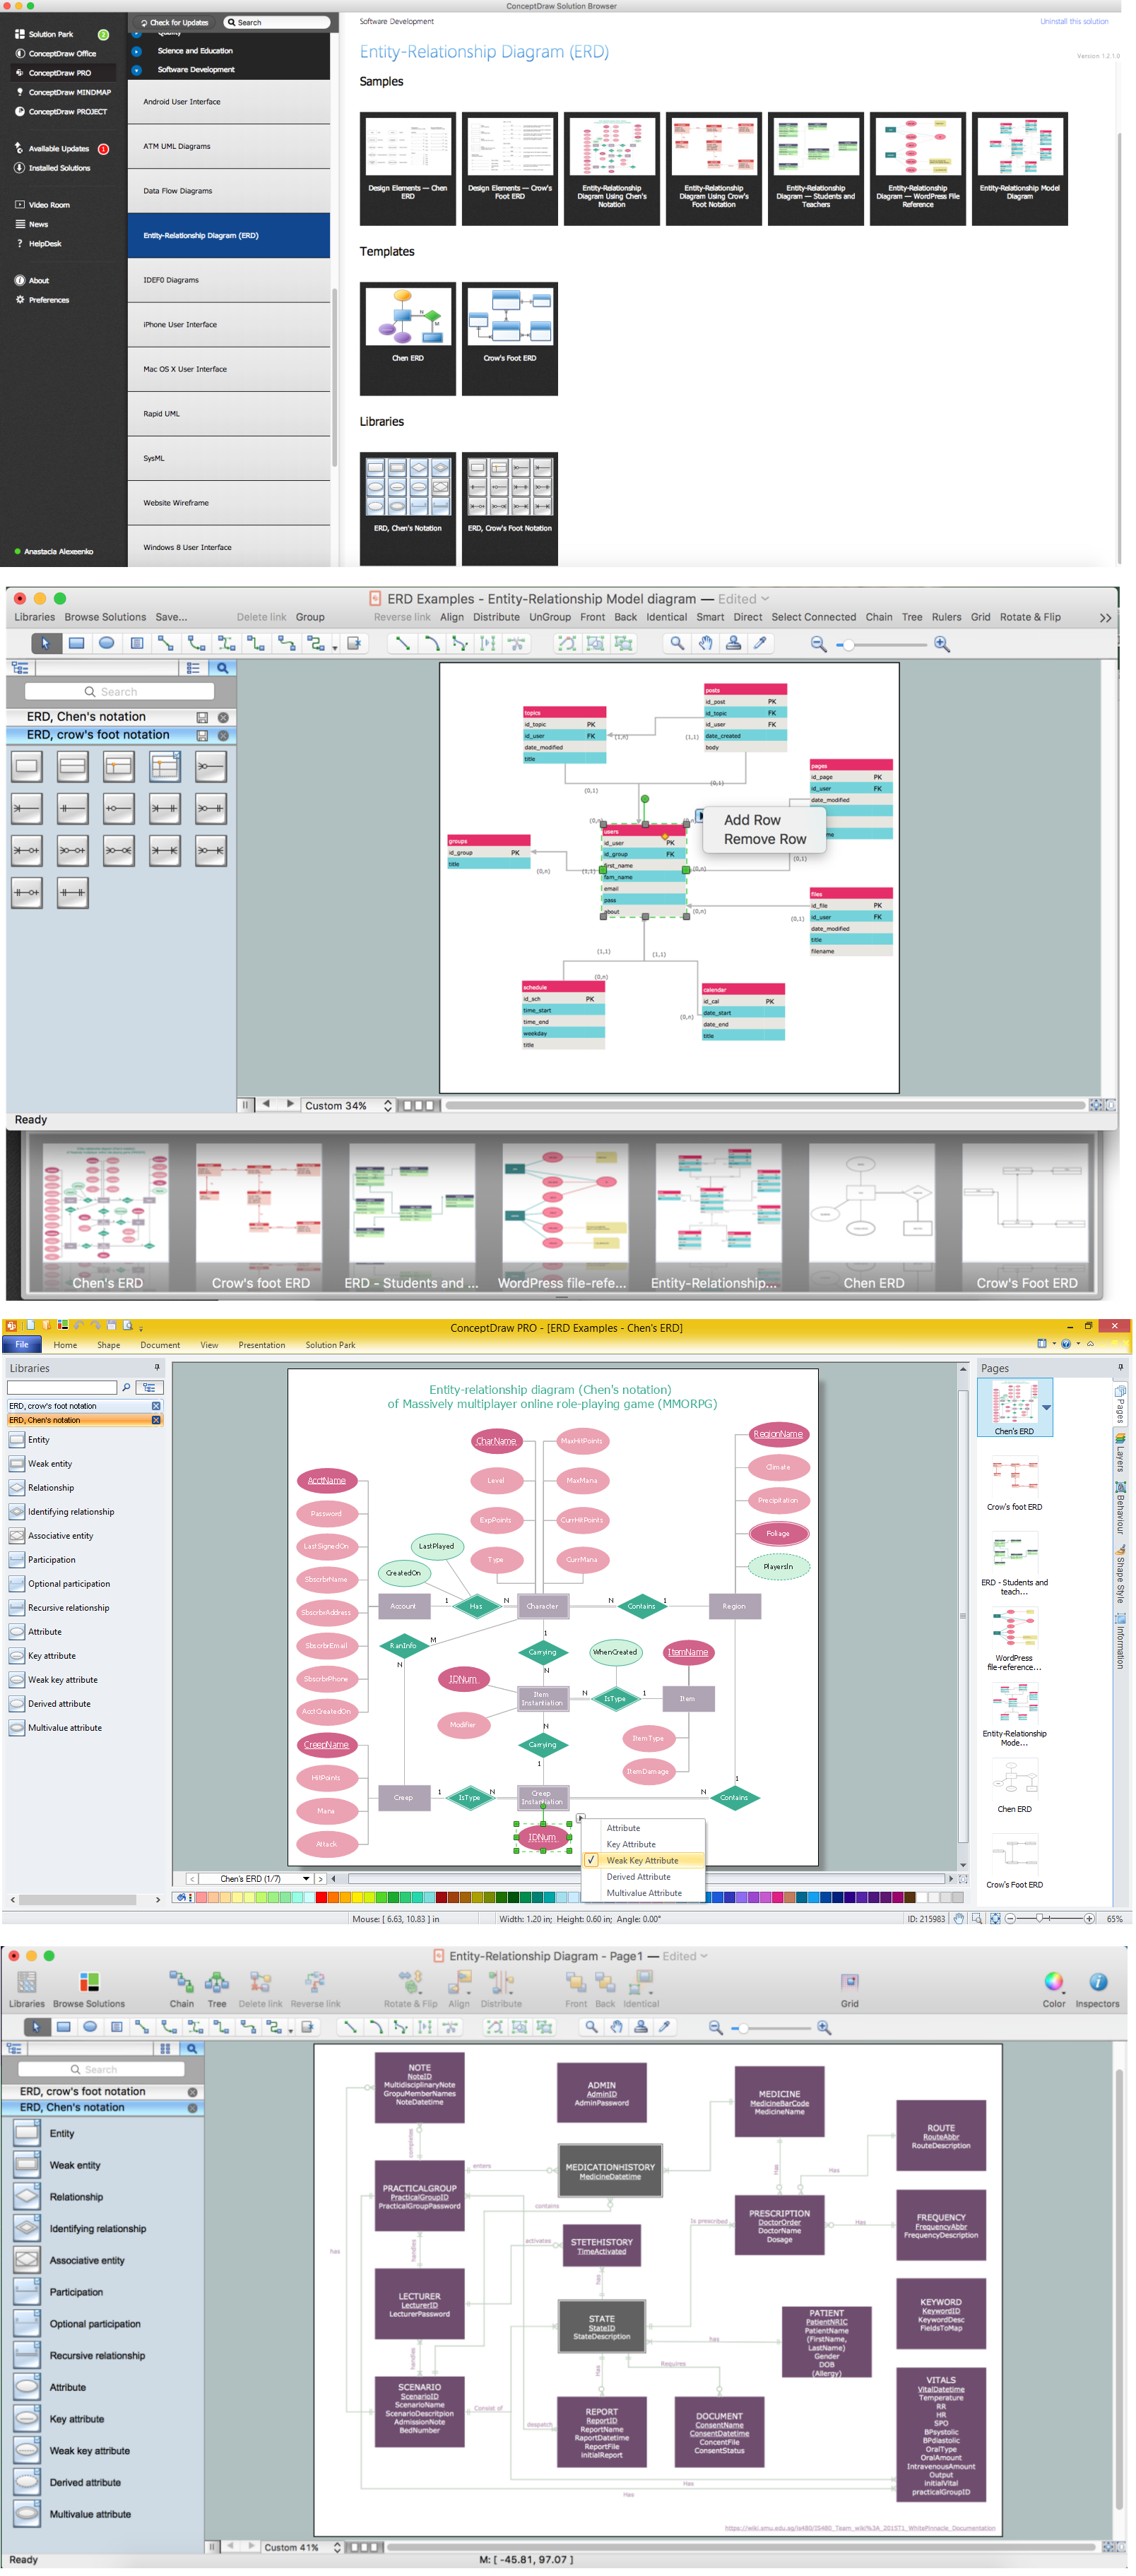
Task: Switch library panel to search view icon
Action: [x=223, y=668]
